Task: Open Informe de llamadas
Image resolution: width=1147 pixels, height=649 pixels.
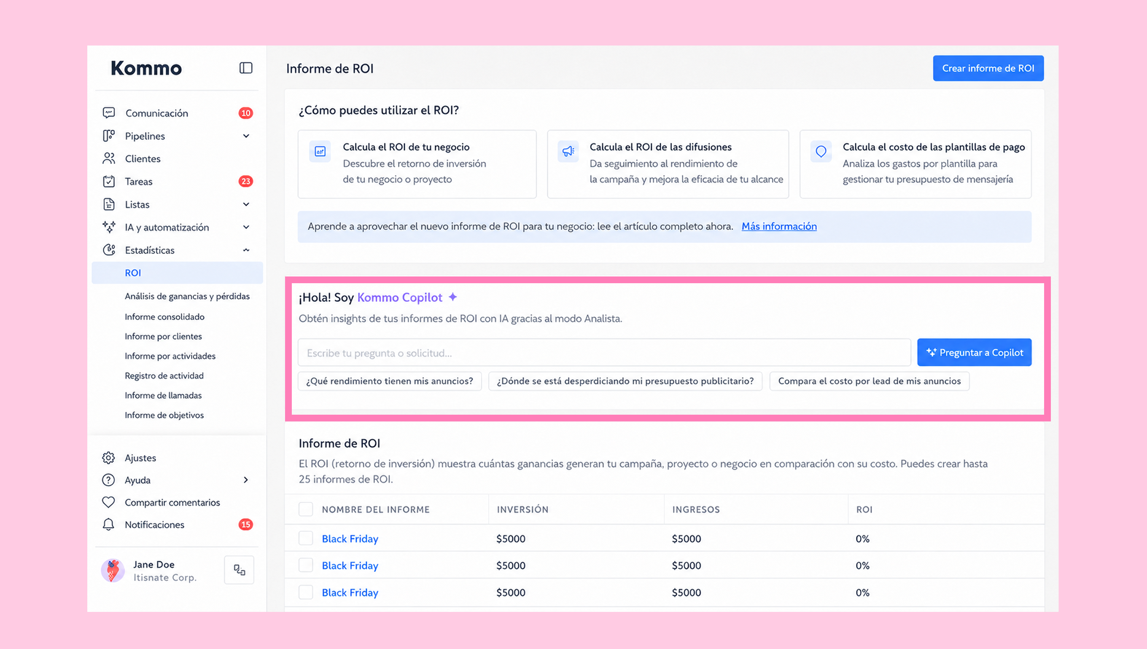Action: click(163, 395)
